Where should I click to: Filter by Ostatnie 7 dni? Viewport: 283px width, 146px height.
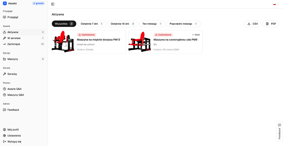(x=92, y=24)
